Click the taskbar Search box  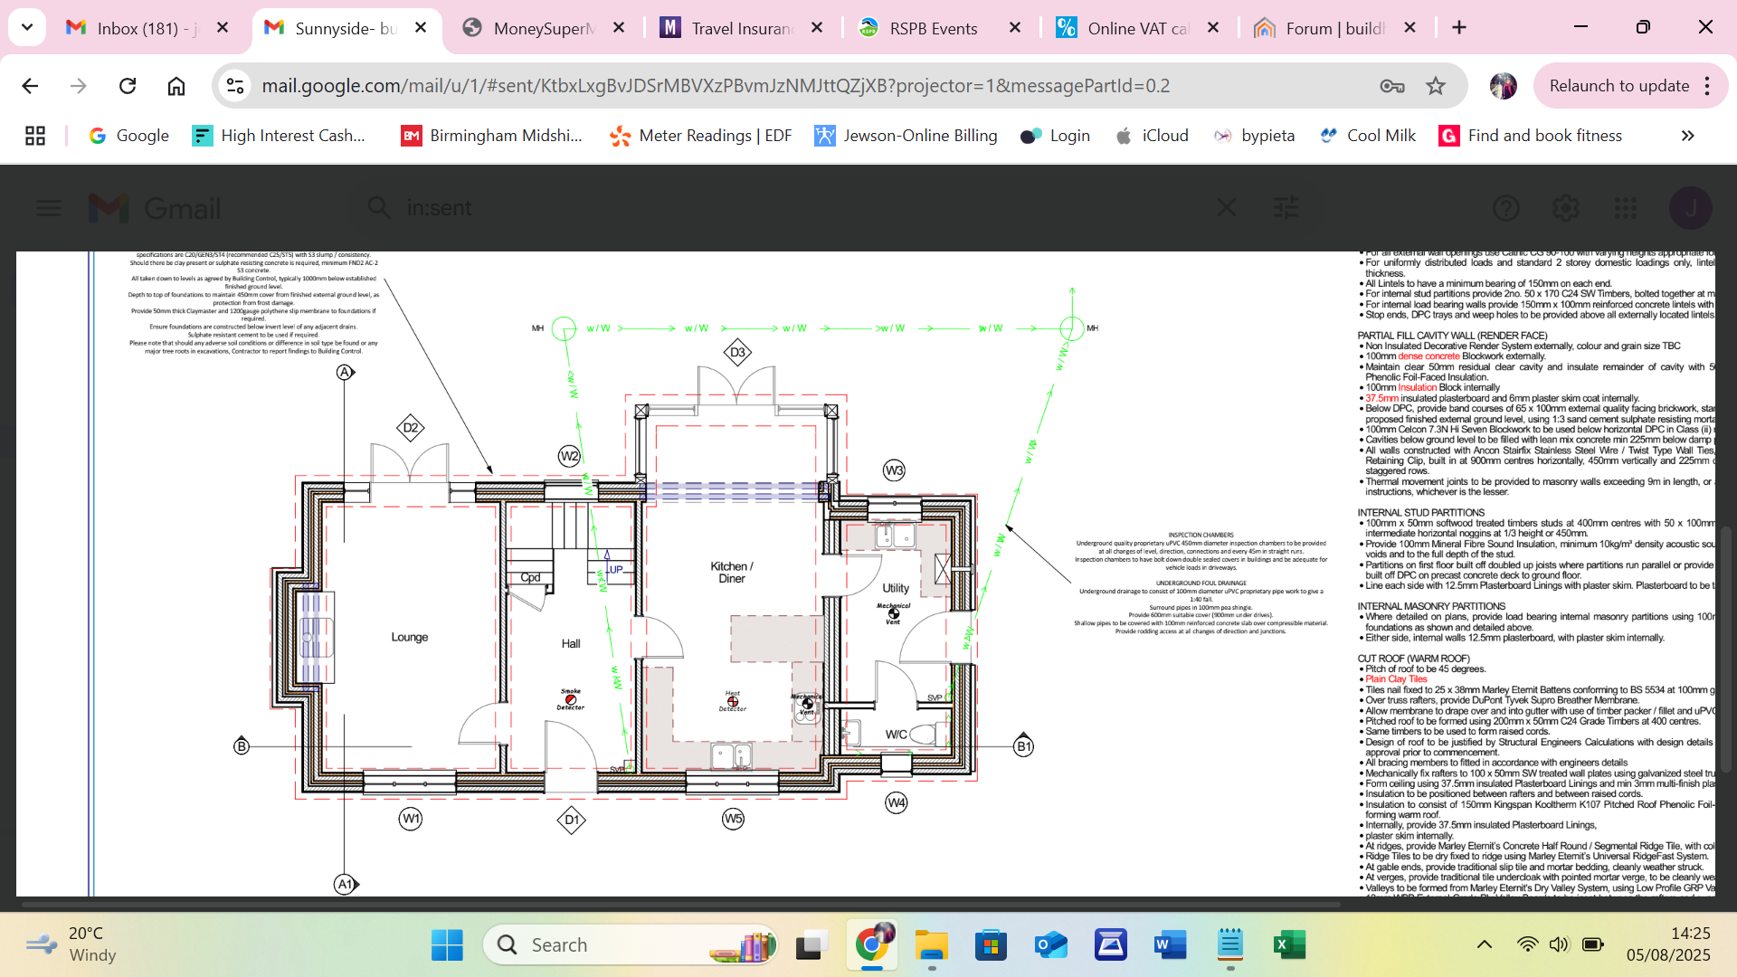coord(631,945)
